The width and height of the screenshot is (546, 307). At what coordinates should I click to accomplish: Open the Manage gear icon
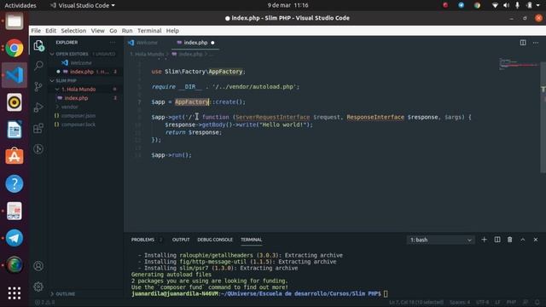coord(38,287)
